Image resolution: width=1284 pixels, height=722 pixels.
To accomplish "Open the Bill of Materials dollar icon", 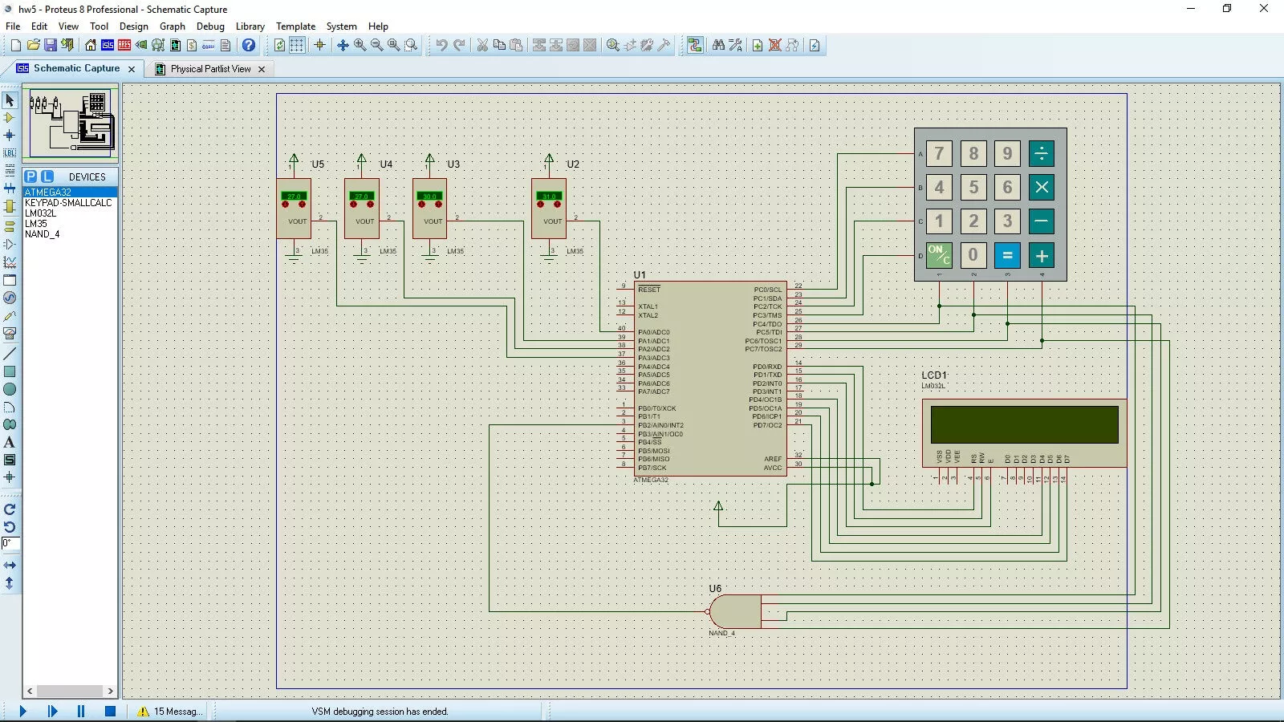I will point(192,45).
